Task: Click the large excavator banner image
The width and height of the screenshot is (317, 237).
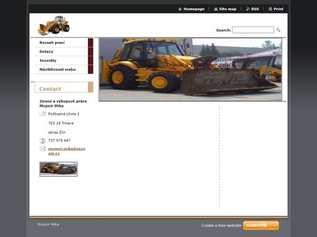Action: (x=190, y=70)
